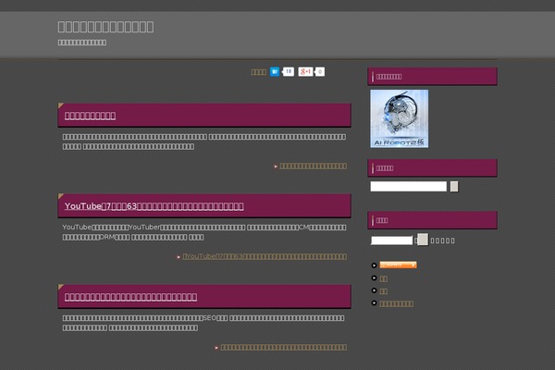
Task: Follow the read-more link starting with YouTube
Action: click(265, 256)
